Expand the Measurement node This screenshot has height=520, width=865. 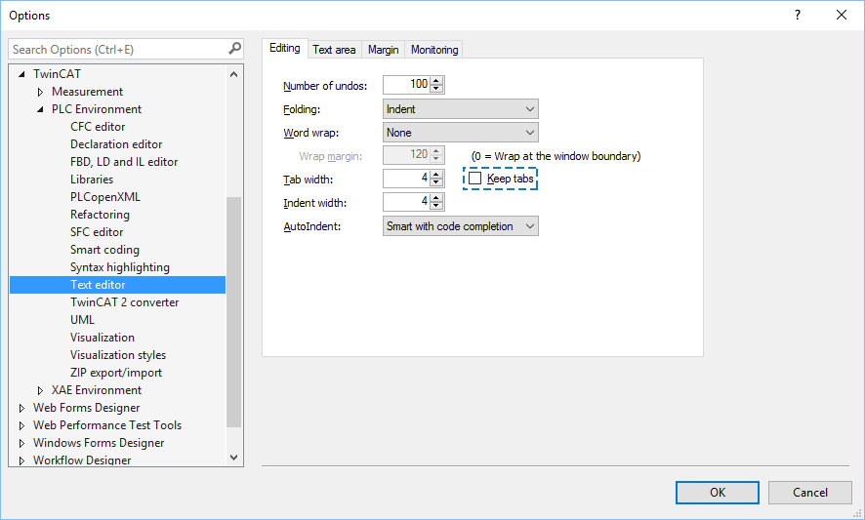coord(40,92)
